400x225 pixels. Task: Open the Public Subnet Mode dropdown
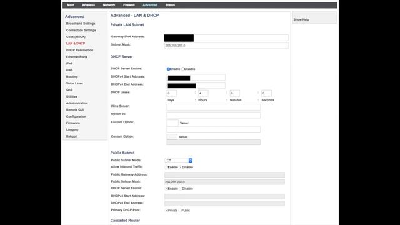point(179,160)
